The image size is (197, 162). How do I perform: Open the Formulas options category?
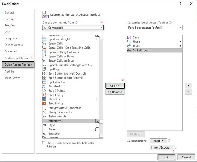tap(10, 19)
